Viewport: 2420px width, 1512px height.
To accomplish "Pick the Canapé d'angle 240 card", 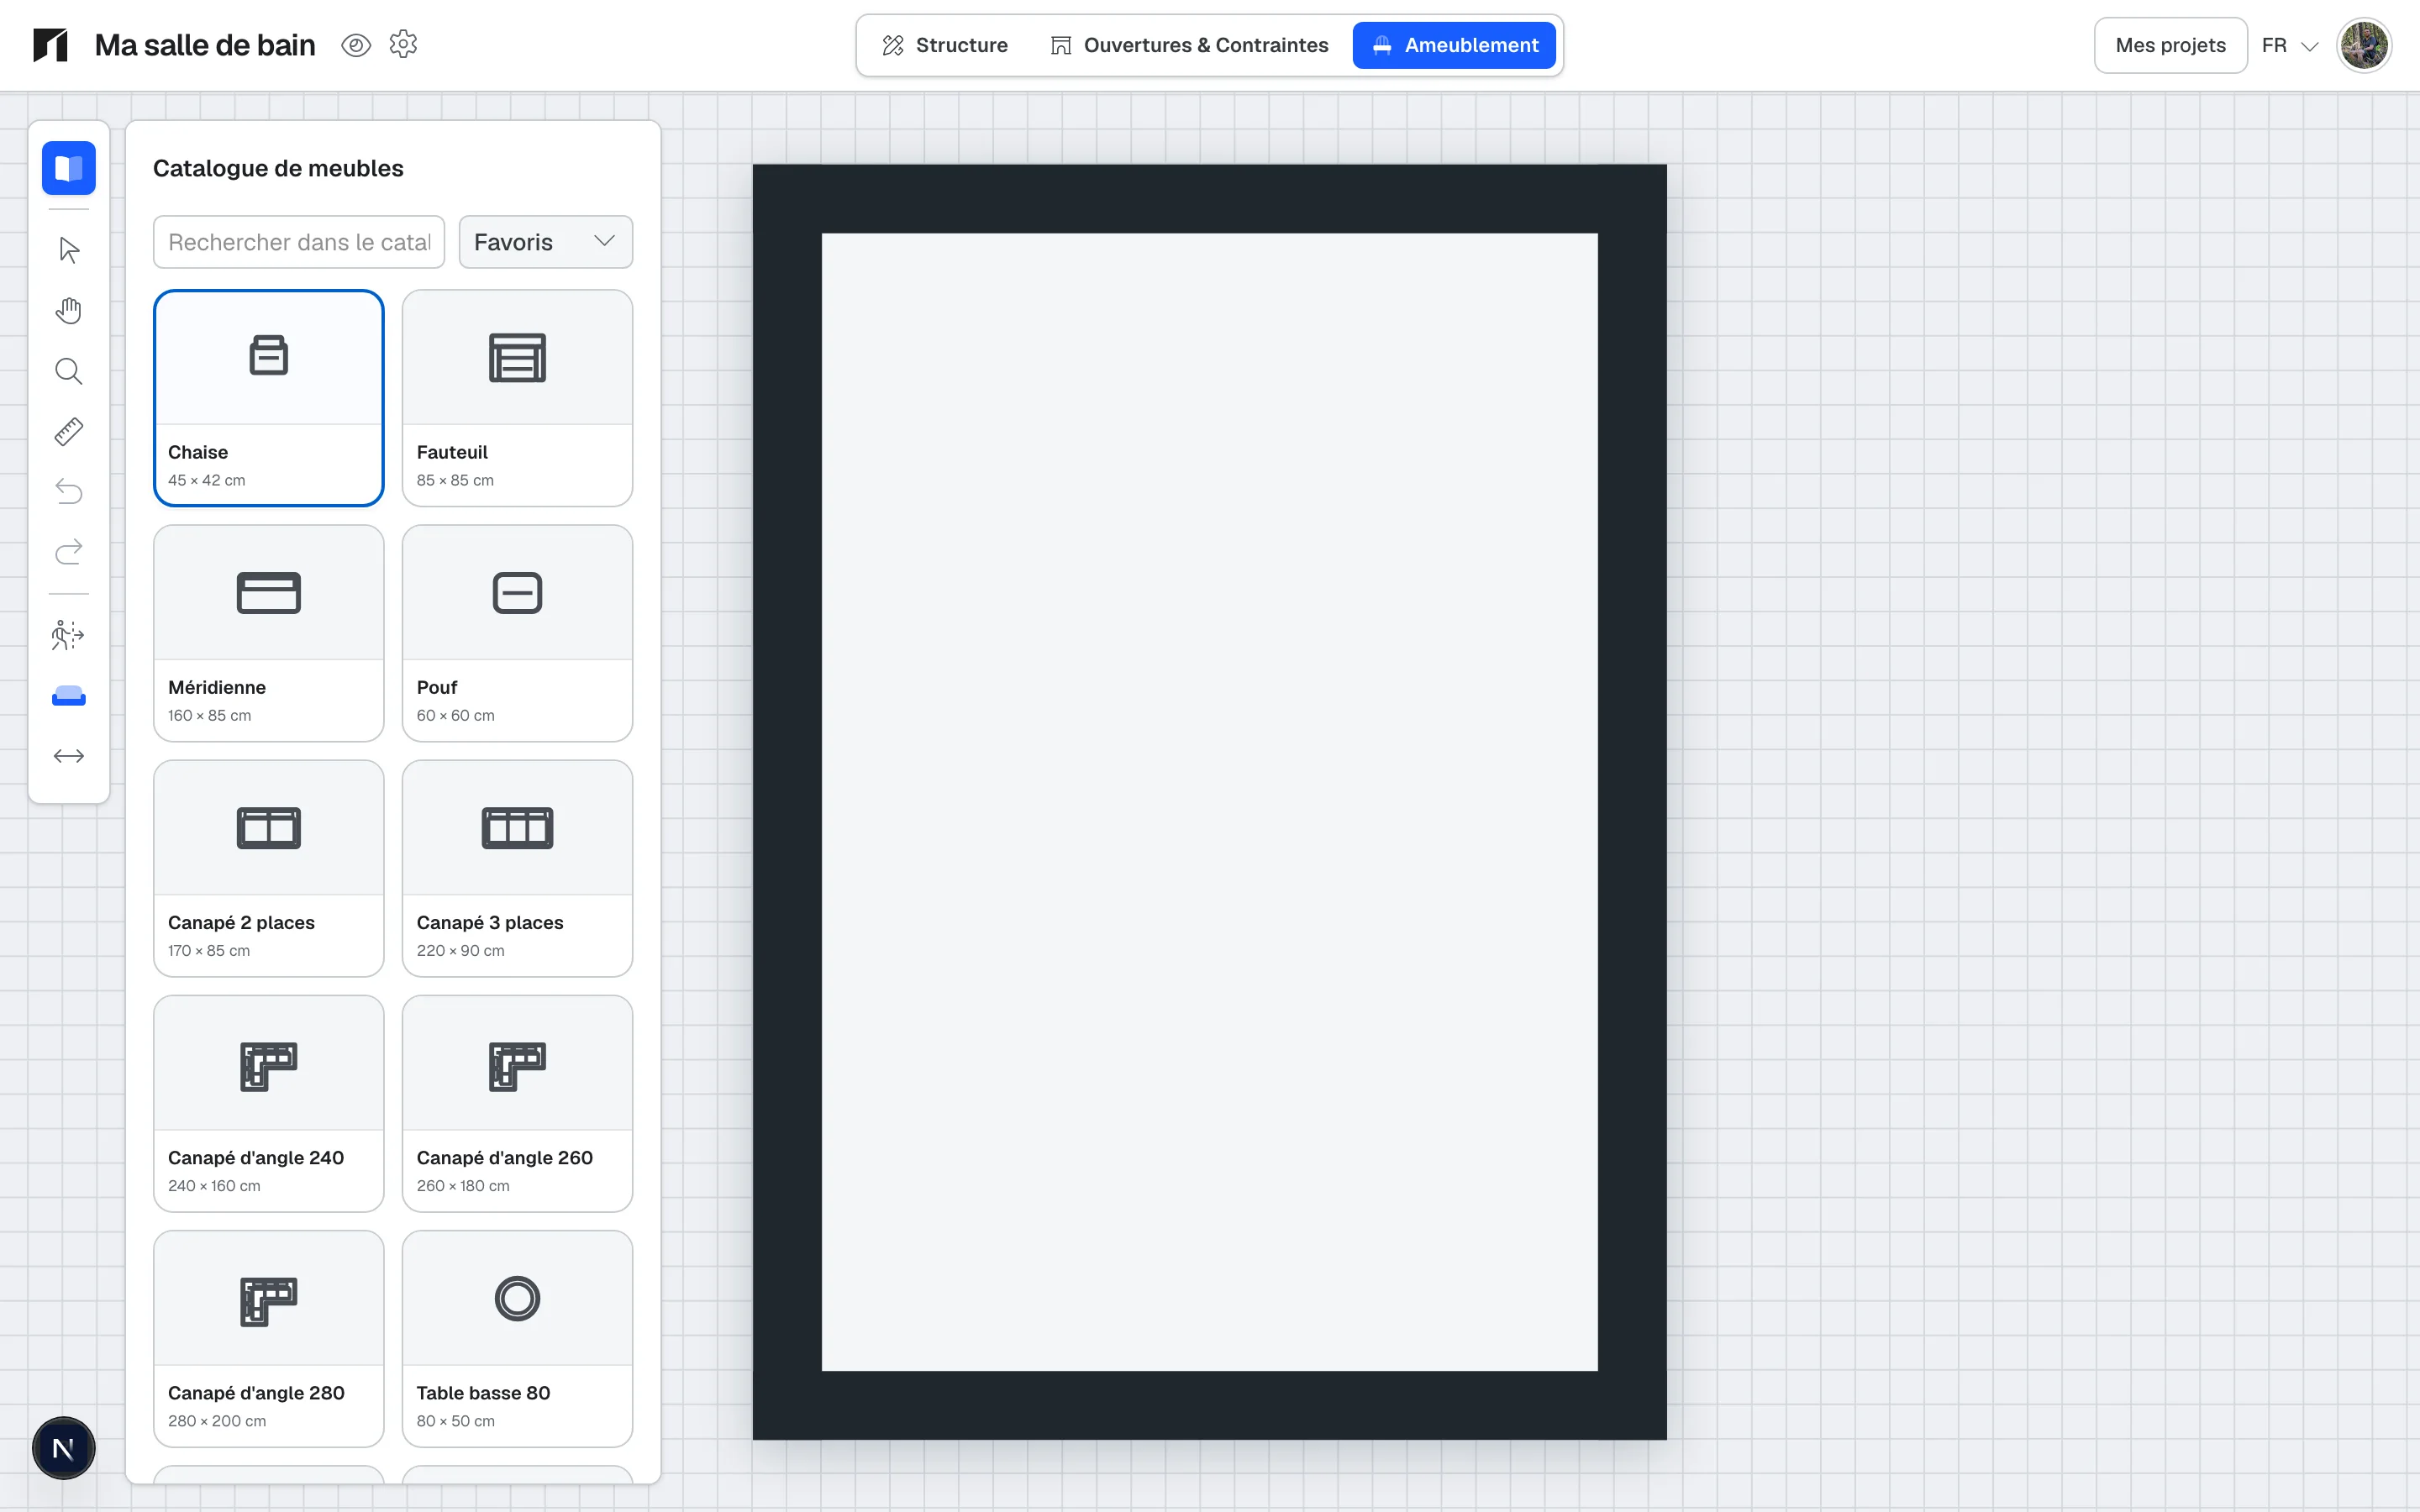I will point(269,1103).
